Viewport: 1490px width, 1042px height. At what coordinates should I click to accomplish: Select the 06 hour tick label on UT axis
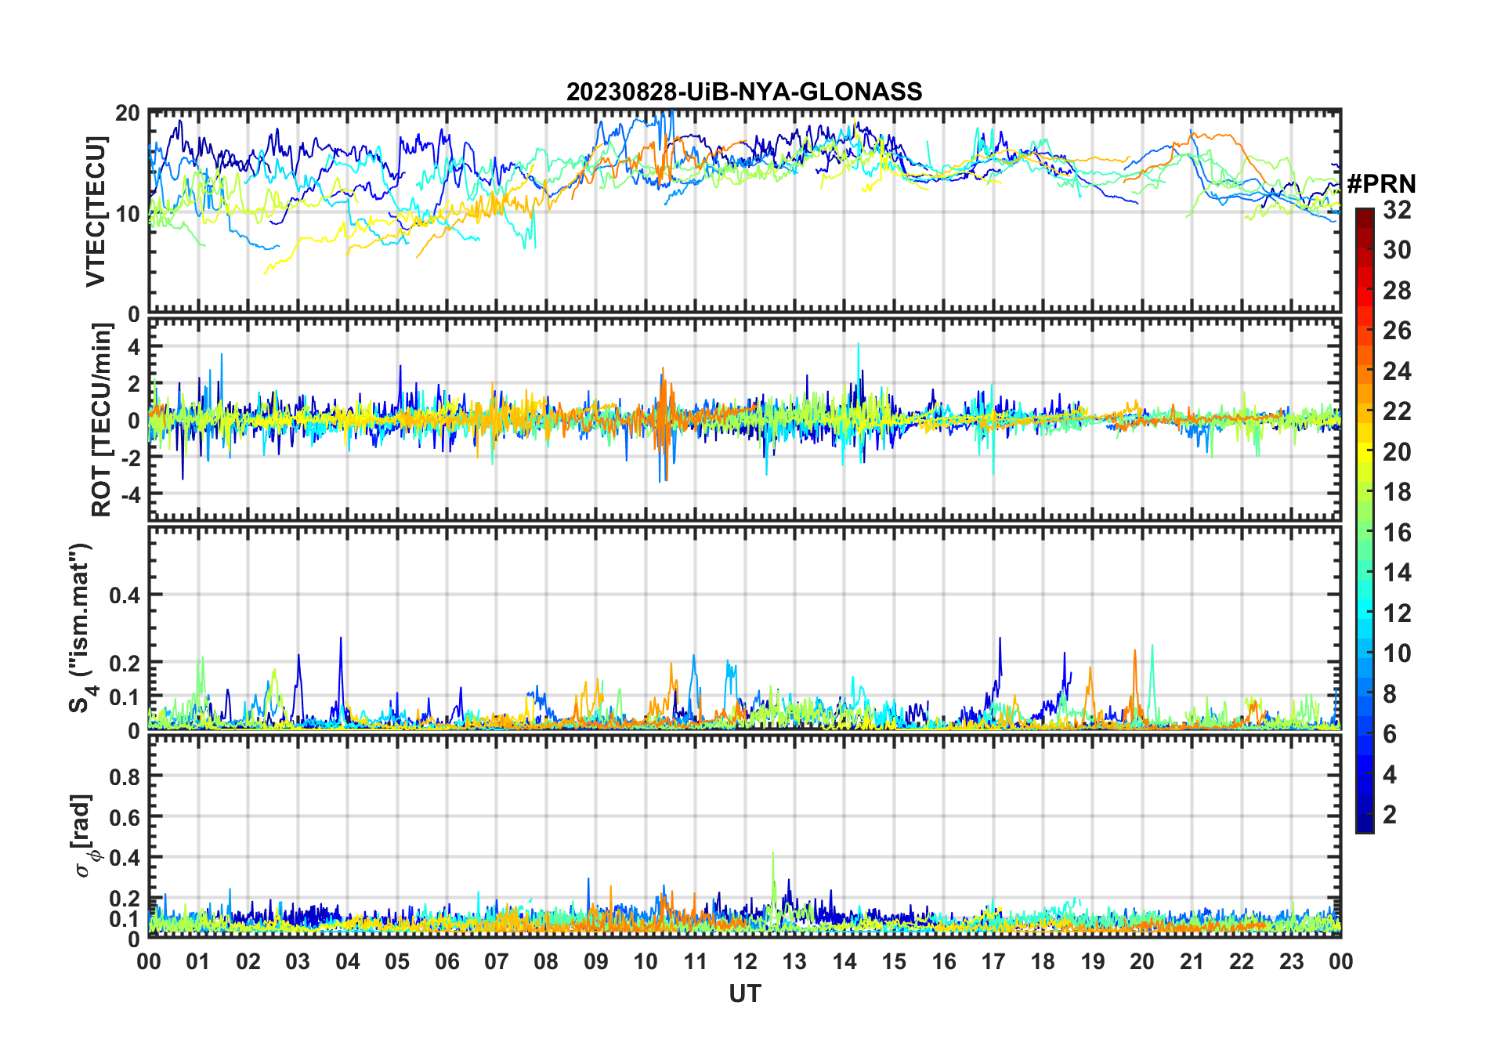click(x=447, y=961)
